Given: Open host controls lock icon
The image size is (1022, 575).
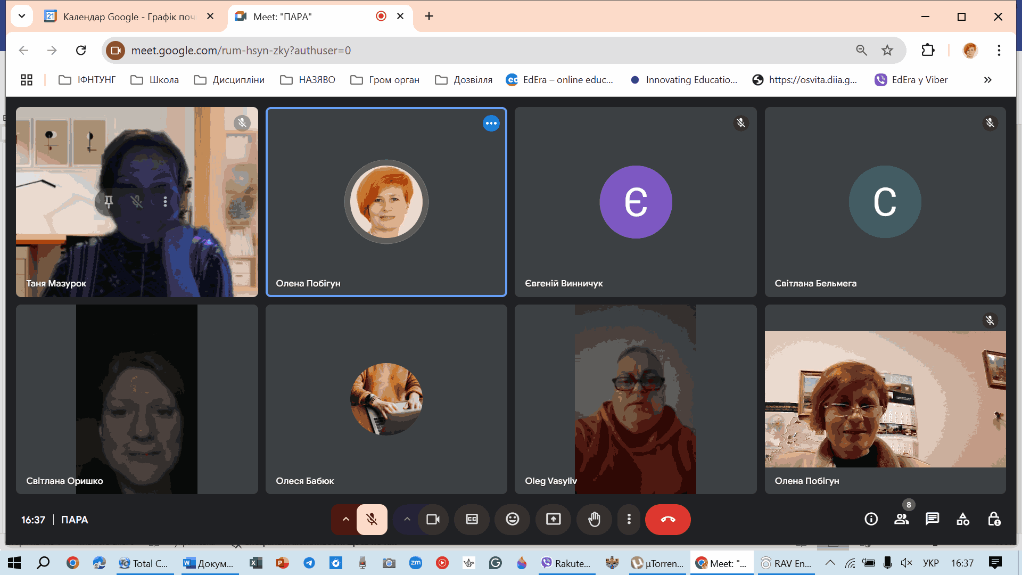Looking at the screenshot, I should (x=994, y=519).
